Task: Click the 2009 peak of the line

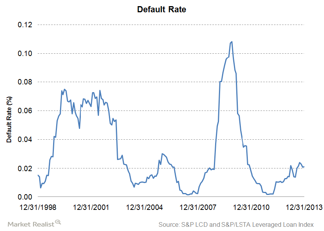Action: tap(232, 41)
